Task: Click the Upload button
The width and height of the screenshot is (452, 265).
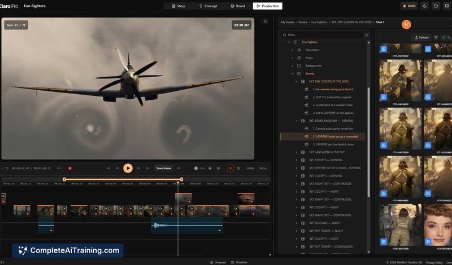Action: [x=421, y=37]
